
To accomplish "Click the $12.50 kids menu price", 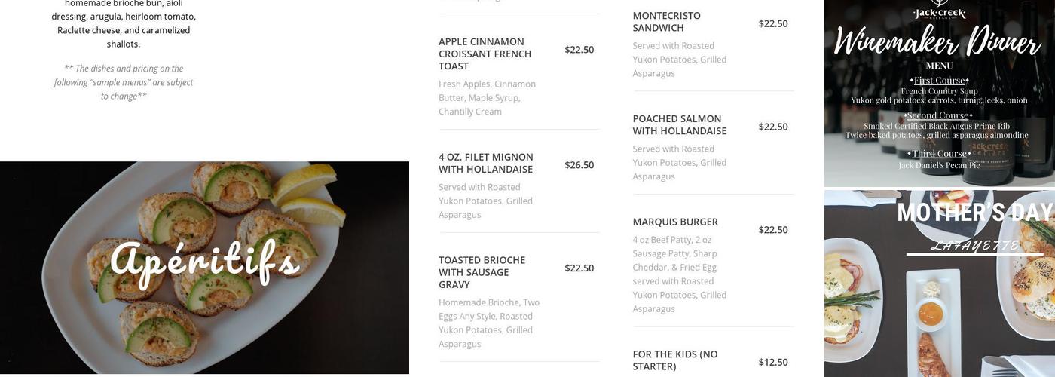I will [x=773, y=363].
